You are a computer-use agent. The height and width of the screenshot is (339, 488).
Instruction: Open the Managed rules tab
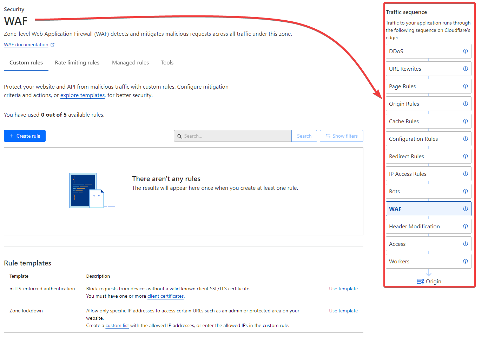coord(130,62)
